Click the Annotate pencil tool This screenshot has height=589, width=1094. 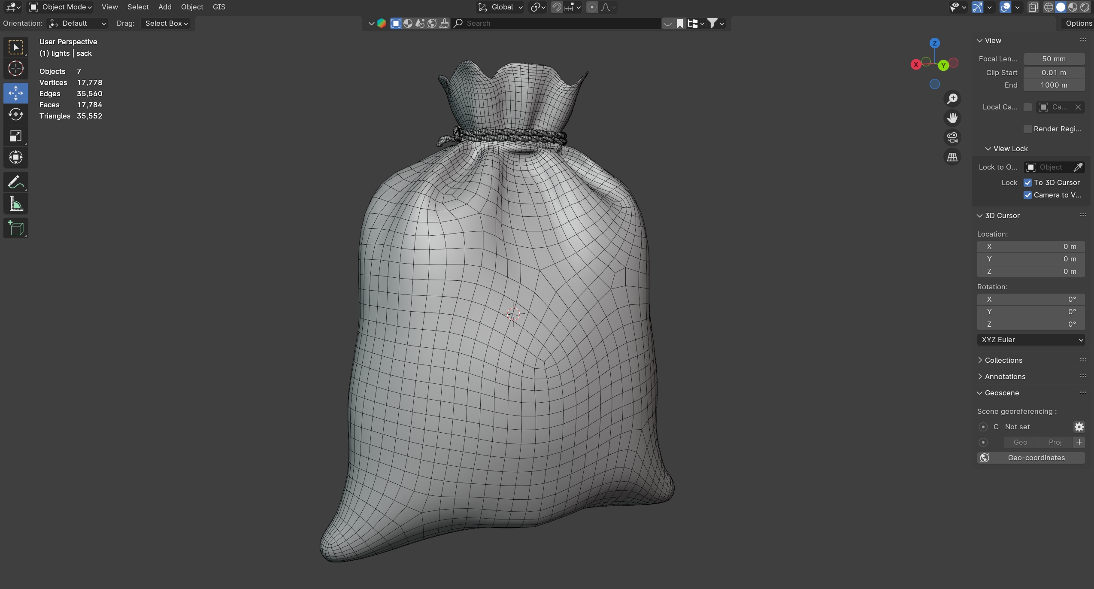pyautogui.click(x=16, y=182)
